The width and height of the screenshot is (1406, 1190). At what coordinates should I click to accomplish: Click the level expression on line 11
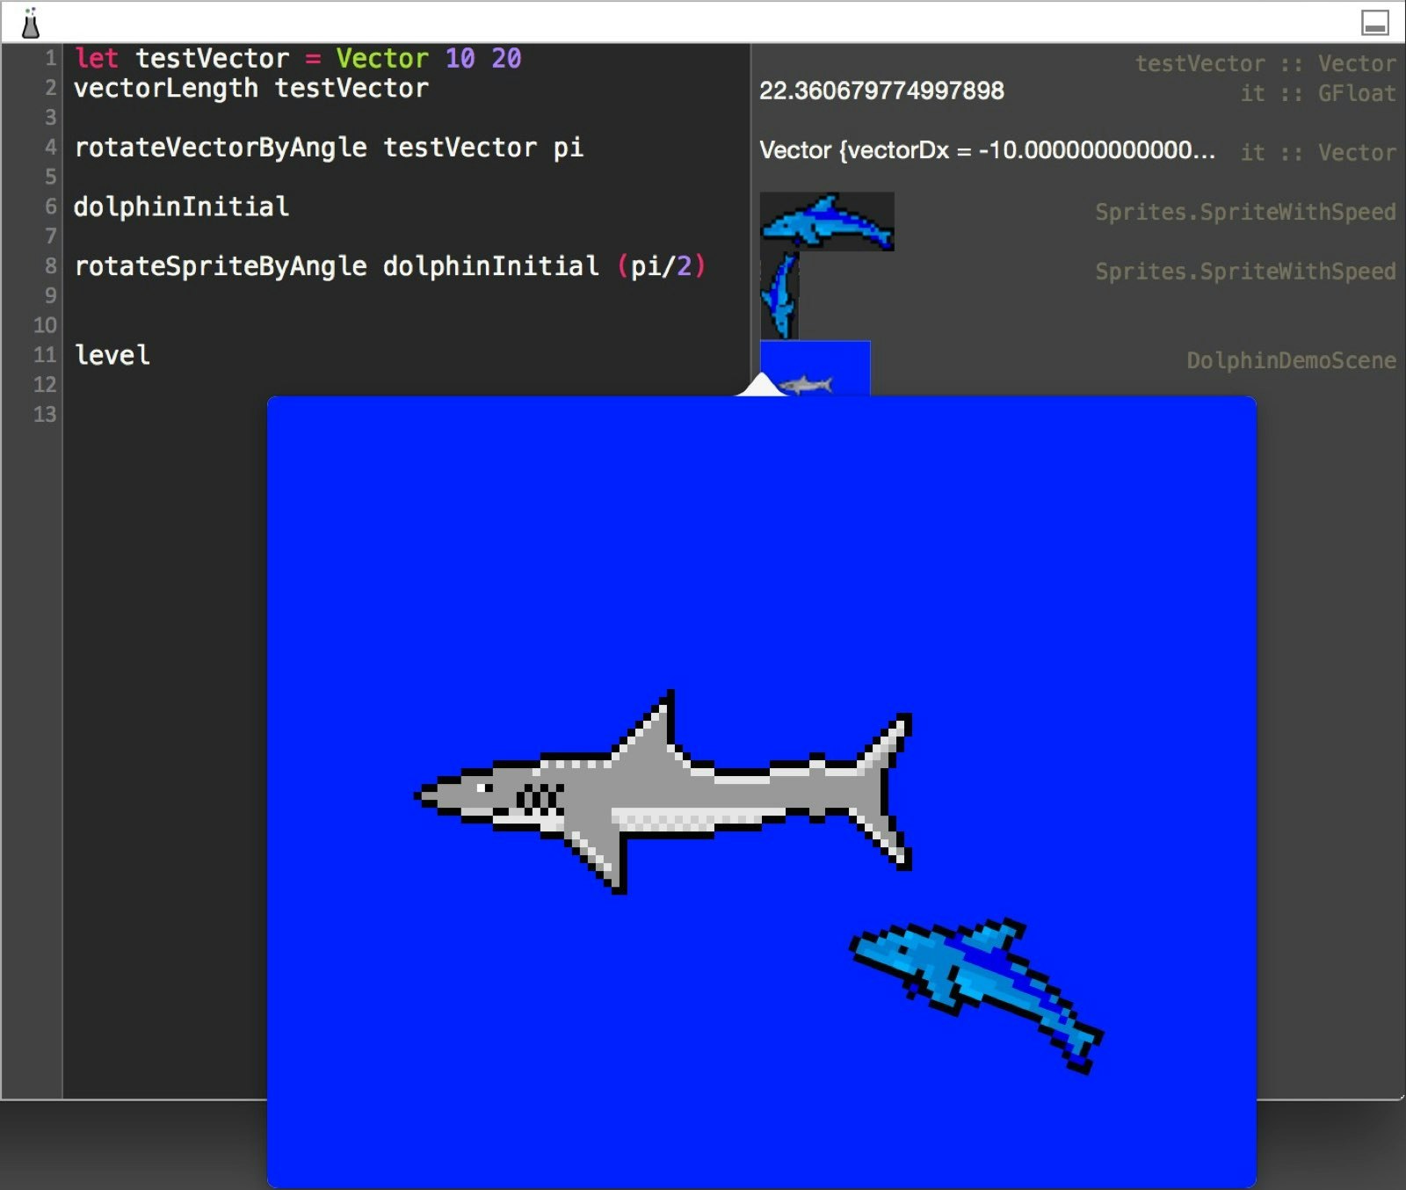click(112, 355)
